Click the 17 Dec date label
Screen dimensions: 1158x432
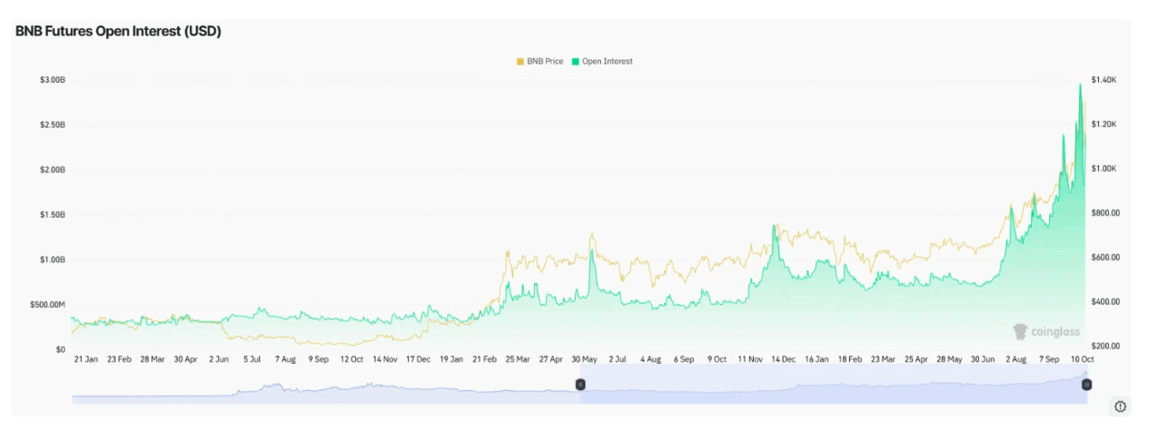(x=418, y=359)
